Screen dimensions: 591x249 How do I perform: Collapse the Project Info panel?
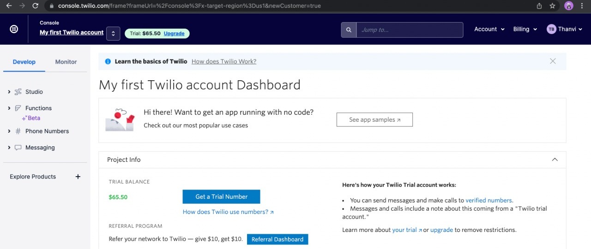point(555,160)
